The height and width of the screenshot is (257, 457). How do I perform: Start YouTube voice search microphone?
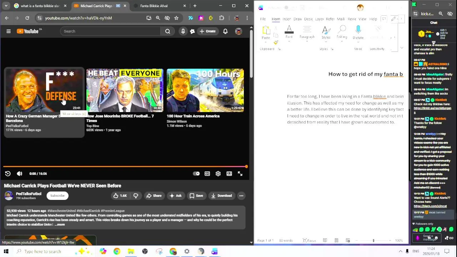[x=183, y=31]
